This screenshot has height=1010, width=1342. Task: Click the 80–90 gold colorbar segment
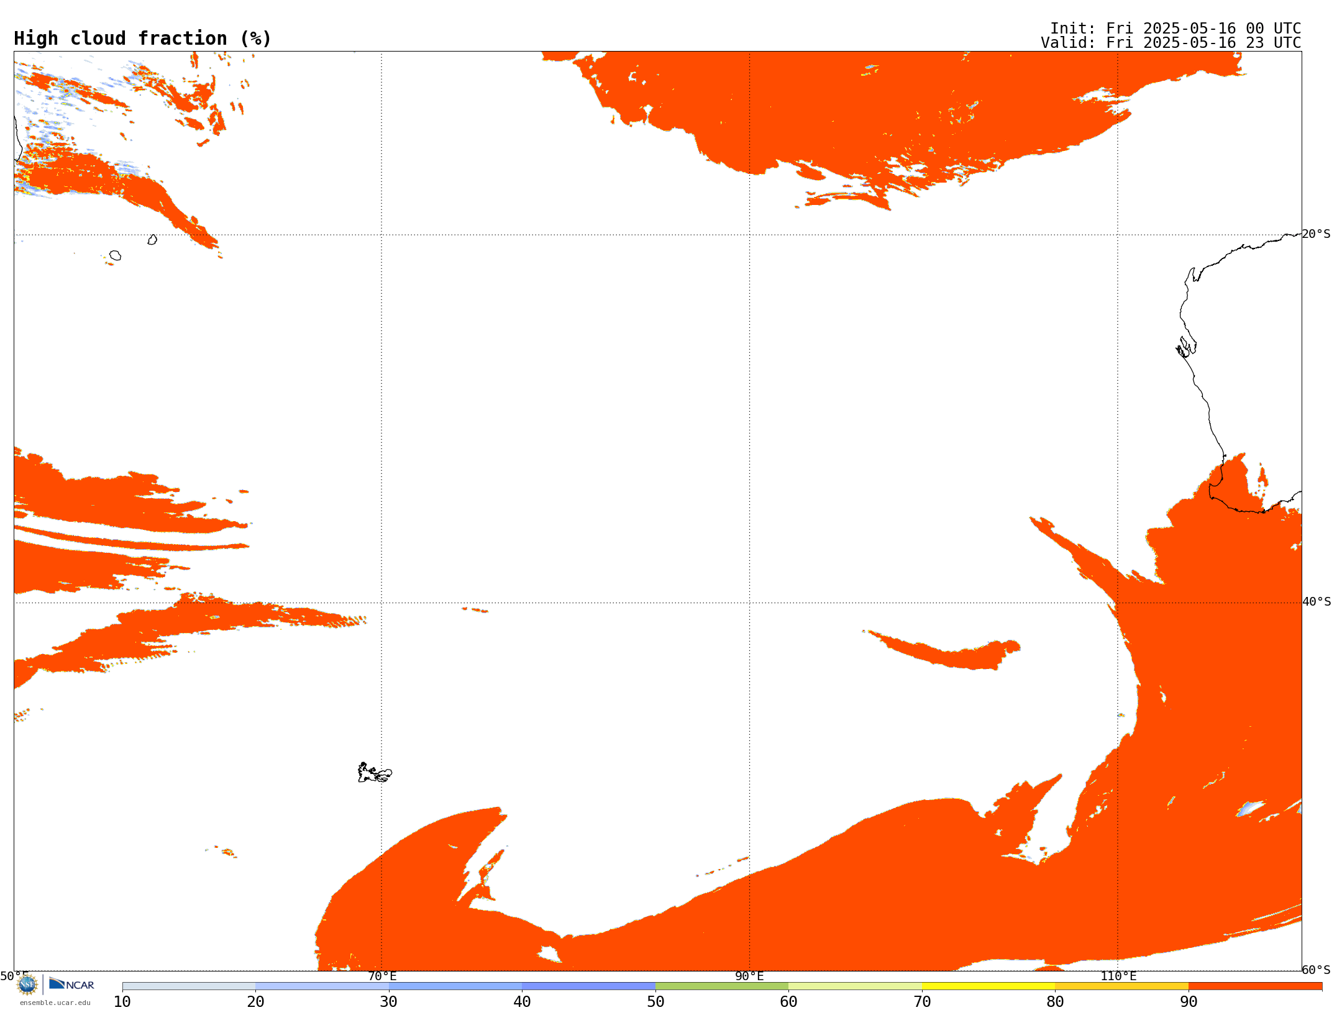1121,986
